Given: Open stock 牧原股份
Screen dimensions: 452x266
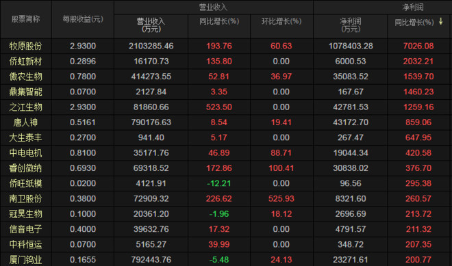Looking at the screenshot, I should 25,46.
